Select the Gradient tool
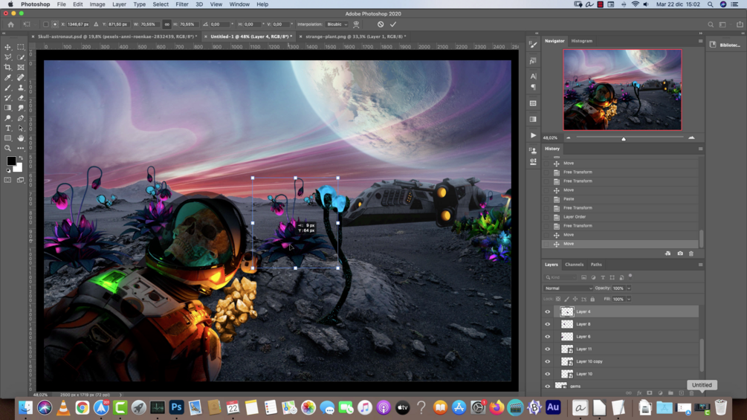 point(7,108)
